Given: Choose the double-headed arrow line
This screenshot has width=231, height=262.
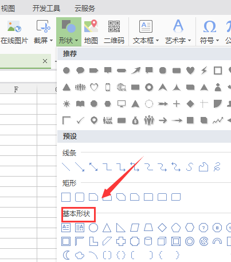Looking at the screenshot, I should pyautogui.click(x=93, y=167).
